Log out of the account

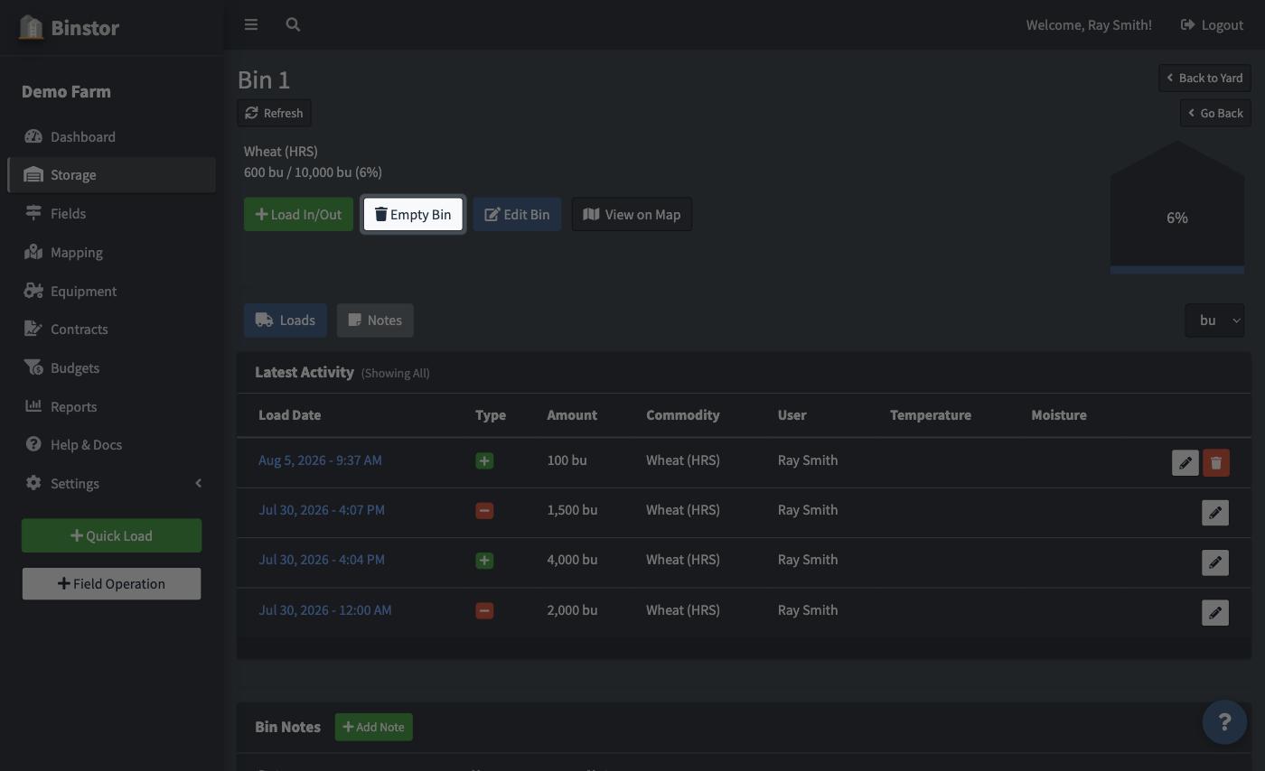tap(1212, 24)
